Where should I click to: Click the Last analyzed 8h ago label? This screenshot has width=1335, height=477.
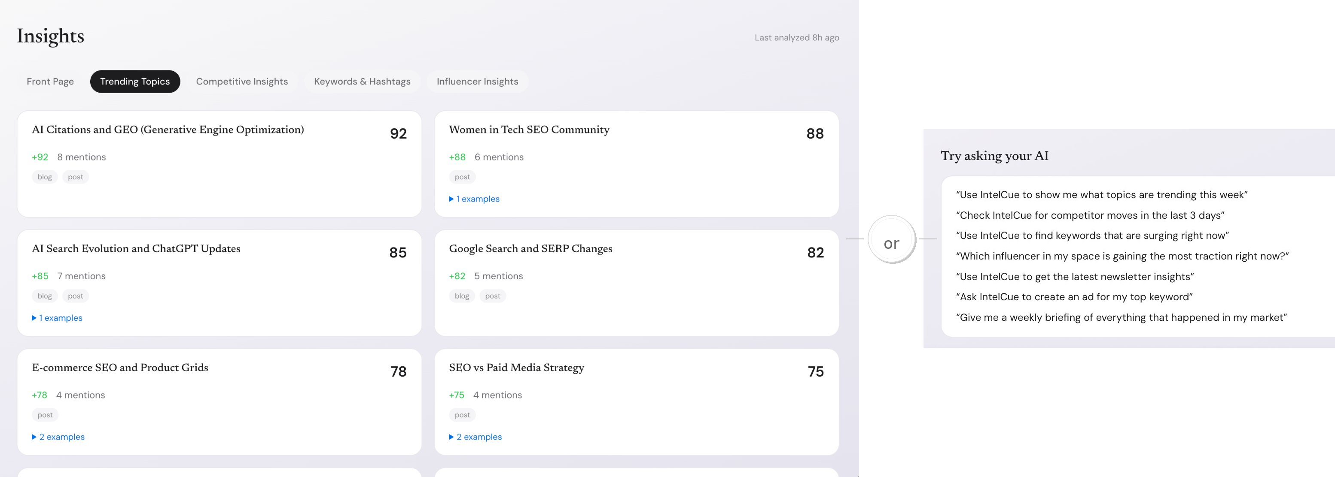(796, 38)
